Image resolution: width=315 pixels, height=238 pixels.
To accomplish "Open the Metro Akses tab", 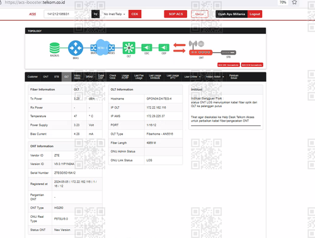I will click(x=77, y=77).
